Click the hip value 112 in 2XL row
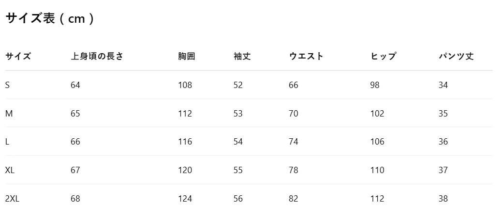502x219 pixels. tap(377, 199)
